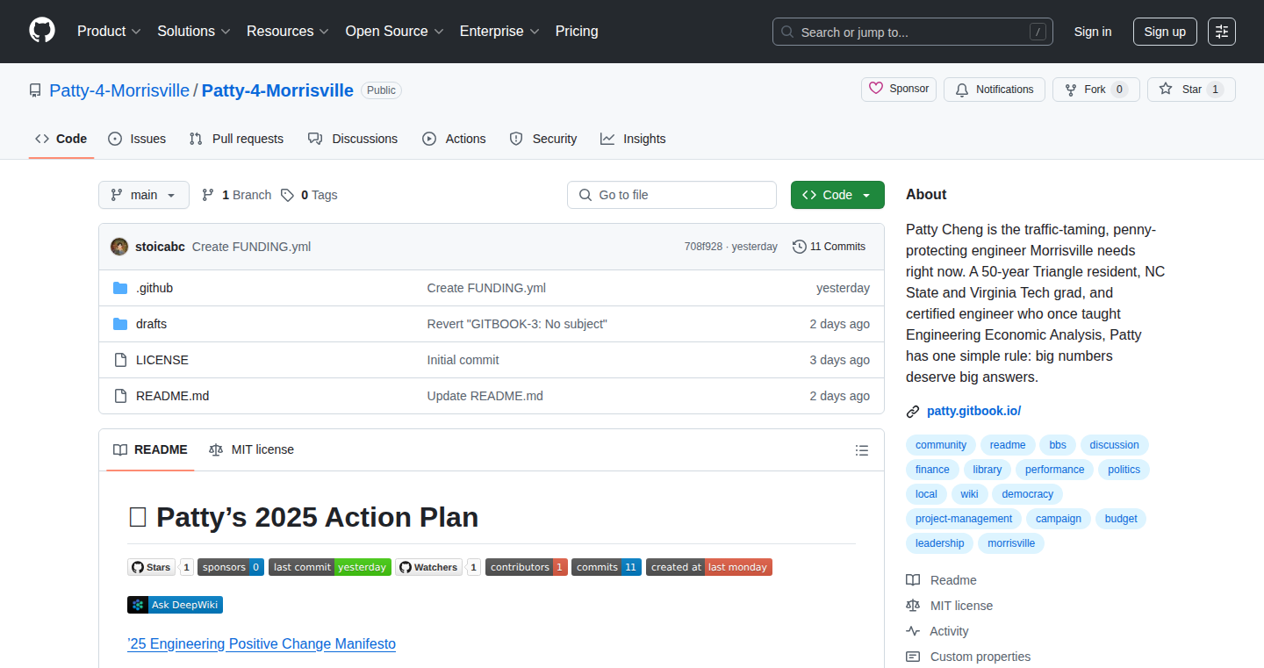
Task: Fork this repository
Action: point(1095,90)
